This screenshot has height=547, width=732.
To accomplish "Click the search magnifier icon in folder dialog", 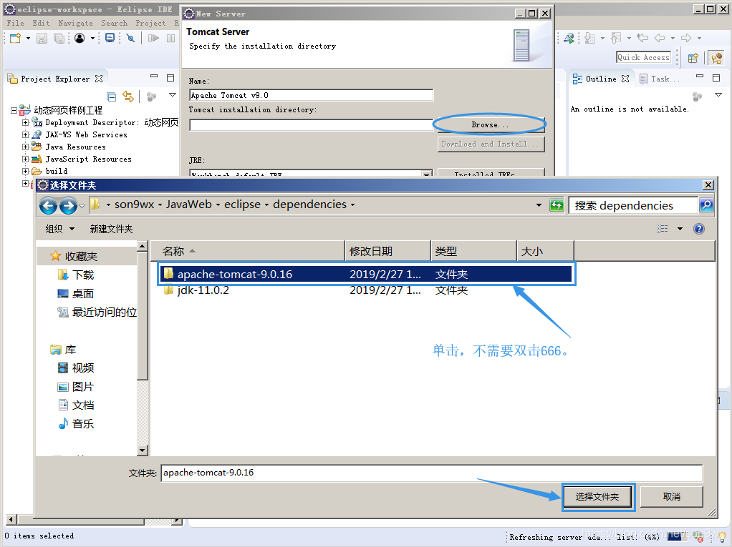I will click(706, 205).
